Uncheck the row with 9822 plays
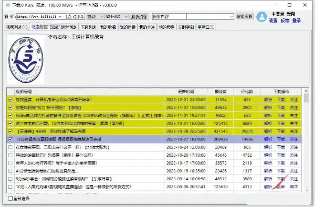 pos(10,115)
